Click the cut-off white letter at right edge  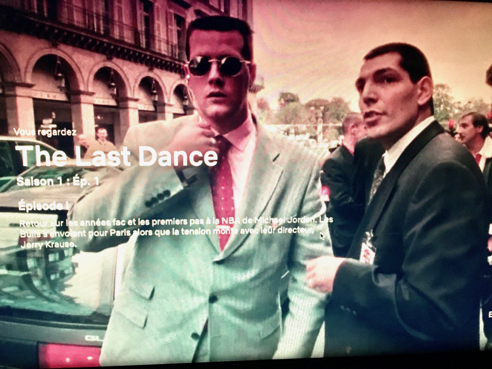click(x=489, y=314)
